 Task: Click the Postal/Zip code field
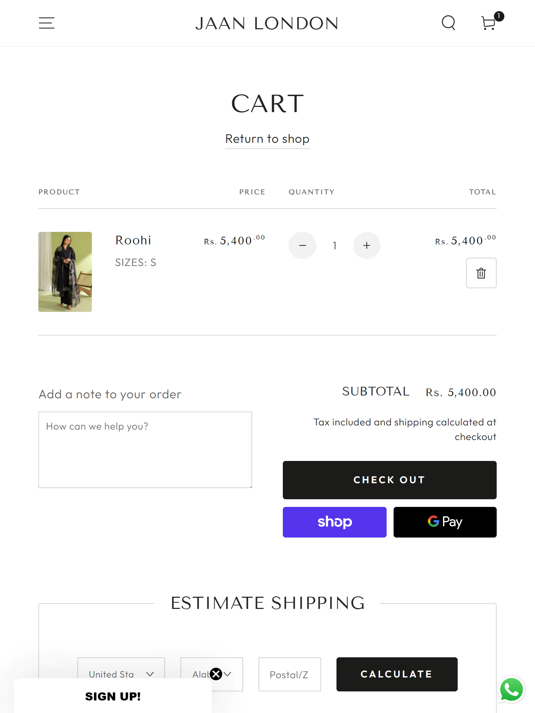(x=289, y=674)
